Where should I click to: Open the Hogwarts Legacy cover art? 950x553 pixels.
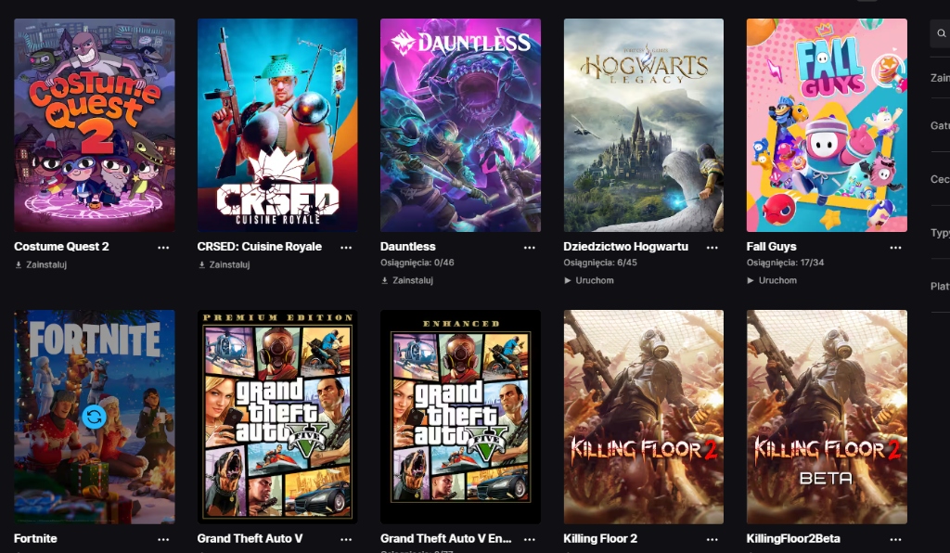644,125
